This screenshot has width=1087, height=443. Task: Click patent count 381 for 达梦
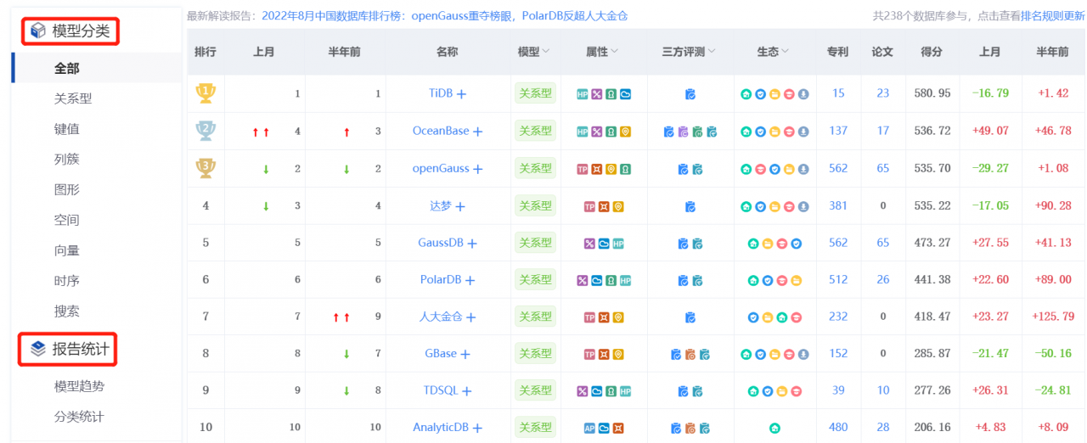pos(838,205)
